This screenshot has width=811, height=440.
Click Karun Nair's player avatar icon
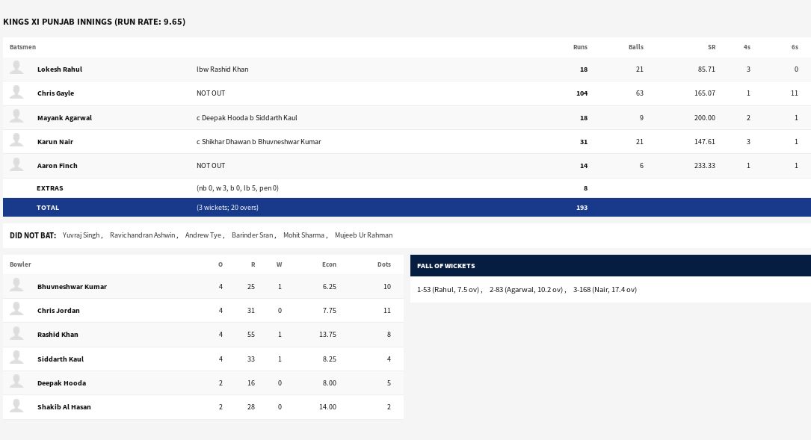16,140
